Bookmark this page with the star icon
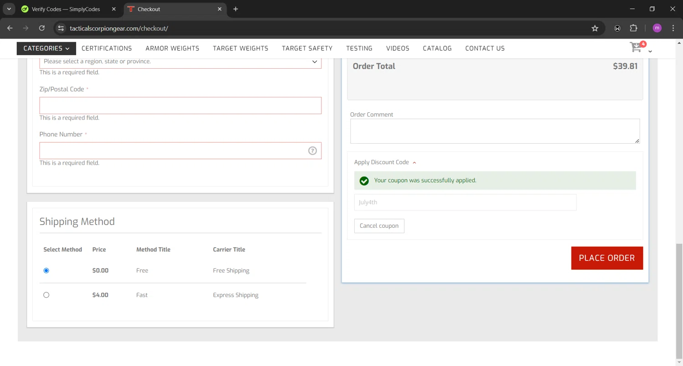Screen dimensions: 683x366 pos(595,28)
